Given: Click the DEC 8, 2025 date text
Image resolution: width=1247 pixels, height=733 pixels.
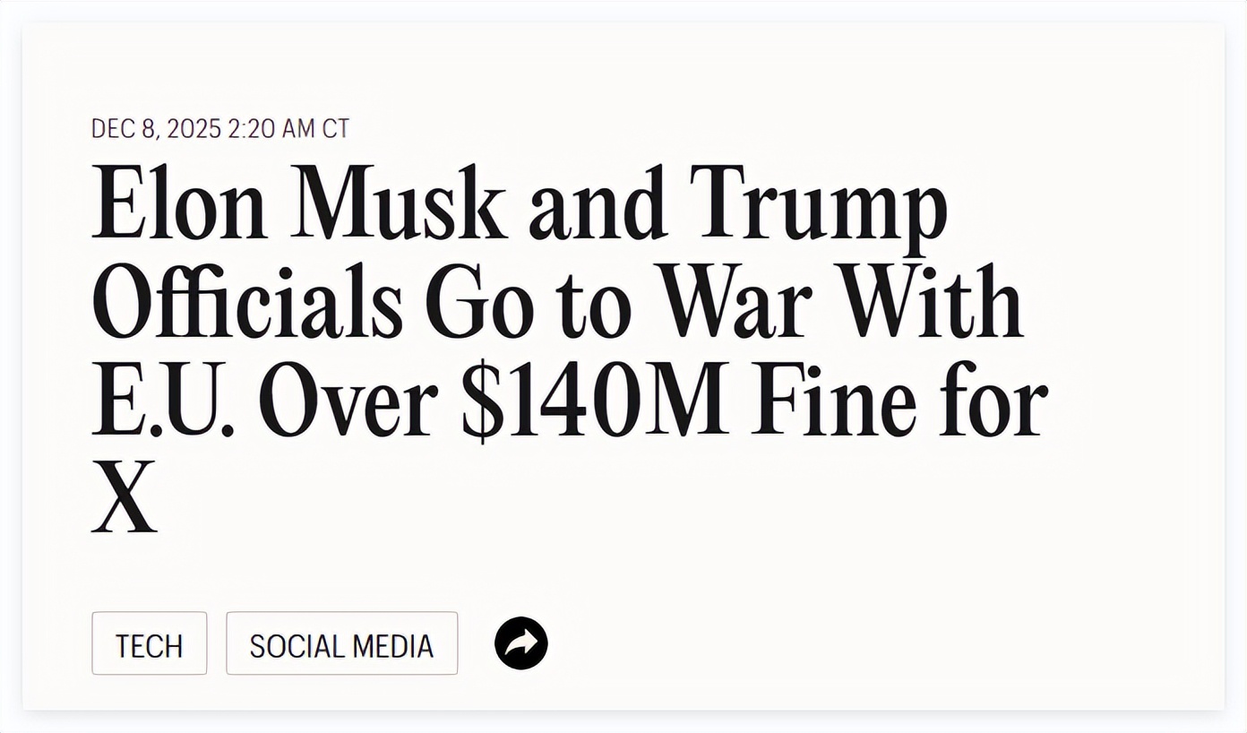Looking at the screenshot, I should (x=156, y=129).
